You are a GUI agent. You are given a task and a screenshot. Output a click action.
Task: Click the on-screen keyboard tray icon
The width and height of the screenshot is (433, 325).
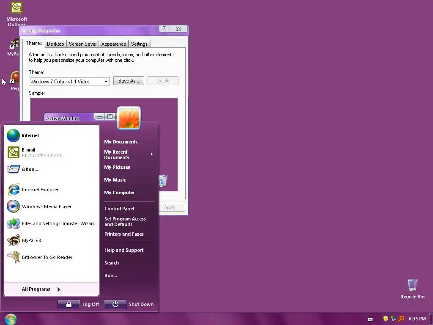[370, 319]
